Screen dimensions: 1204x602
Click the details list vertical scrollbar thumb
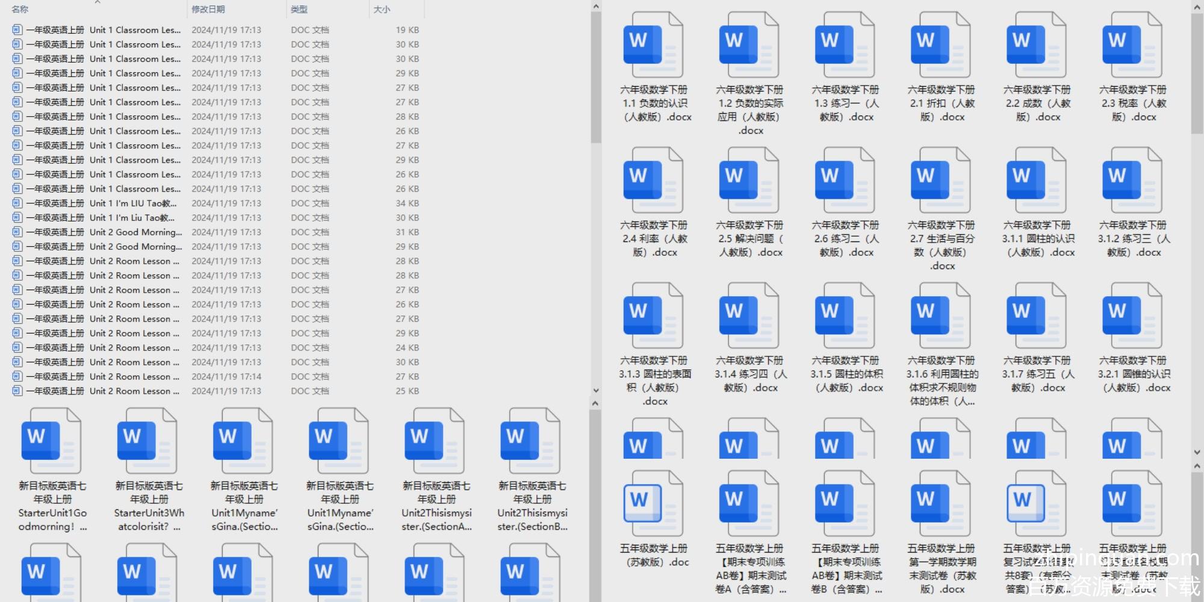tap(595, 78)
